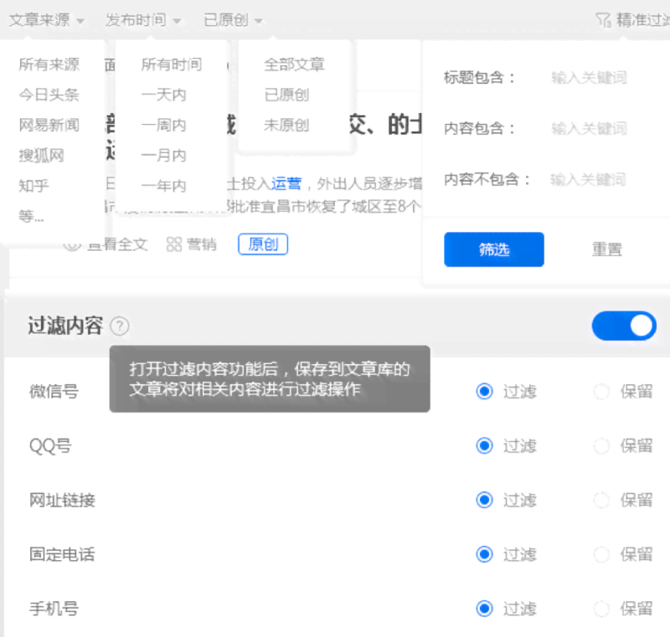Toggle the 过滤内容 switch off

click(623, 326)
